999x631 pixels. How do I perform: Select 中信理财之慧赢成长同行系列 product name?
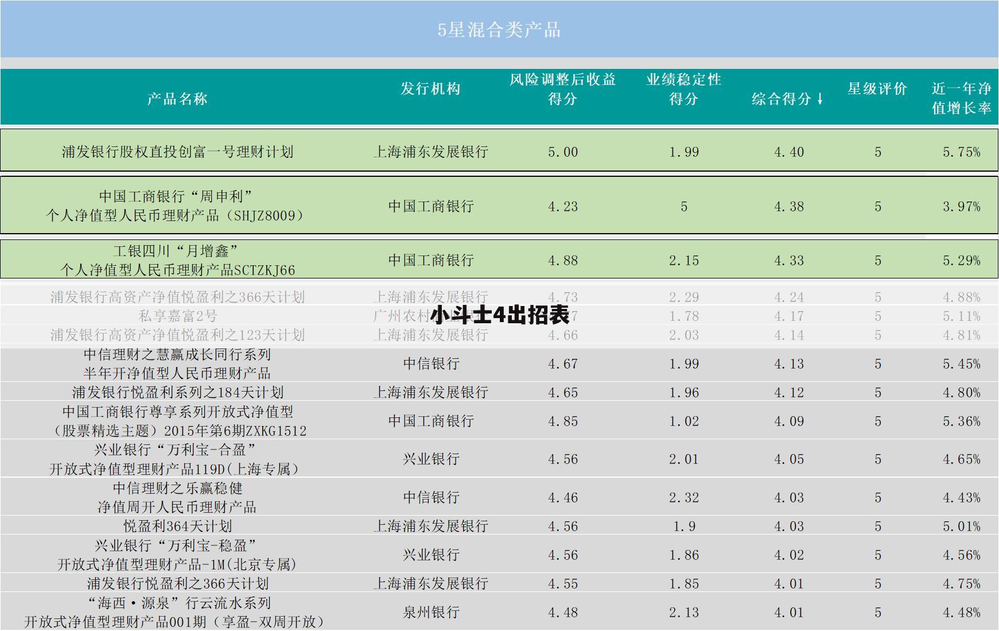(x=177, y=363)
